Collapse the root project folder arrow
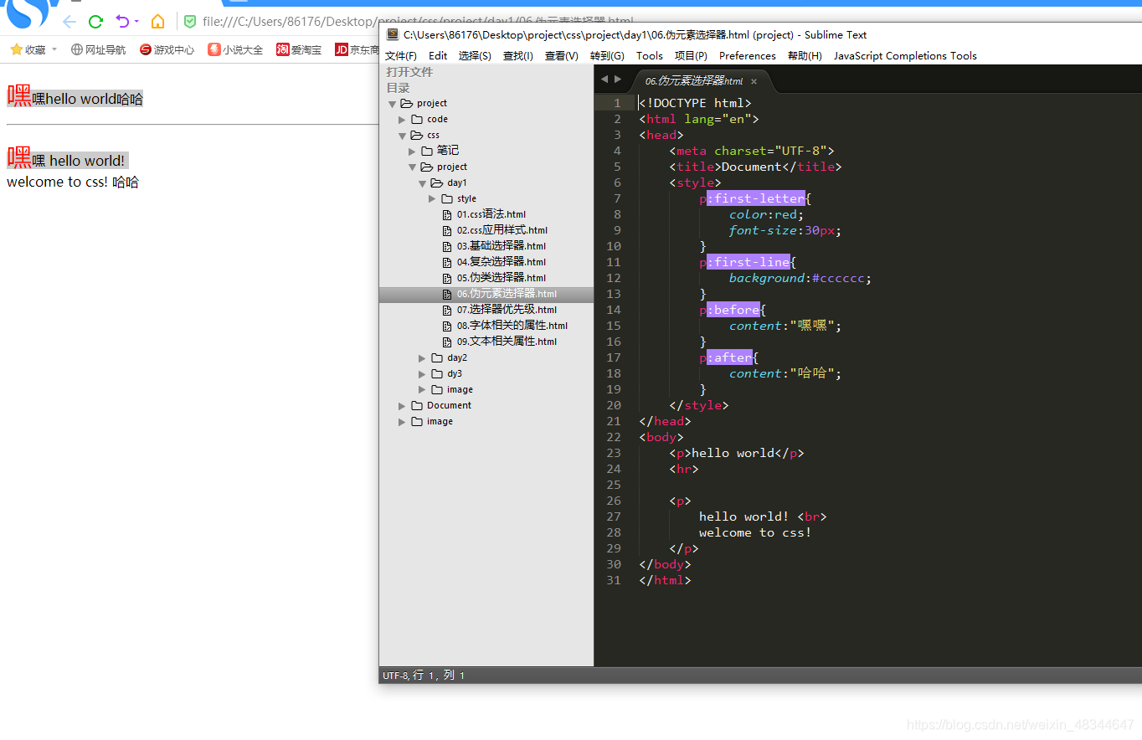1142x740 pixels. coord(392,104)
